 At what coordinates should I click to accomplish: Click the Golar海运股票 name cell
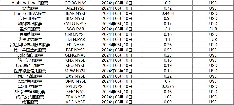[30, 55]
